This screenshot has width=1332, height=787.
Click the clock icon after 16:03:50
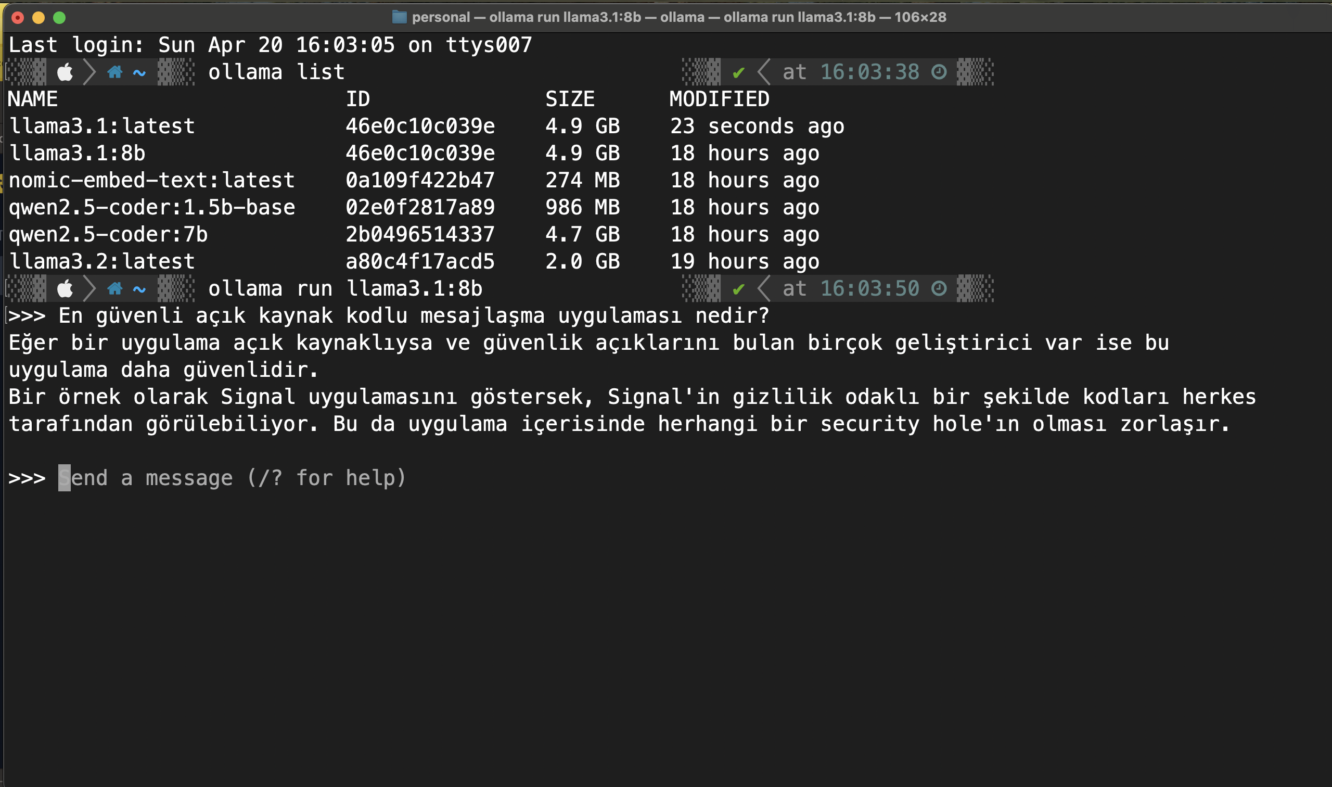[939, 289]
